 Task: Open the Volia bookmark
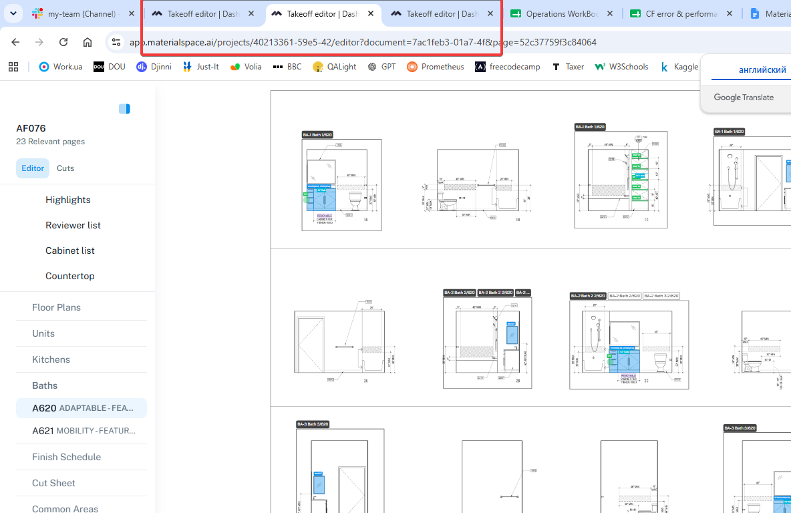pyautogui.click(x=246, y=67)
